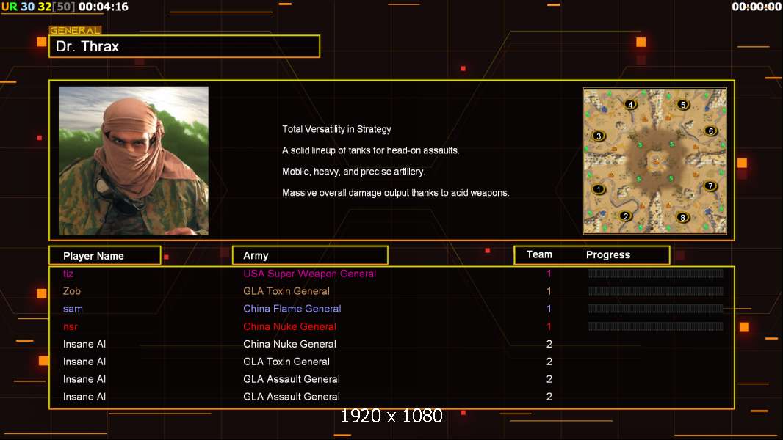Click the central building on the minimap

coord(656,161)
